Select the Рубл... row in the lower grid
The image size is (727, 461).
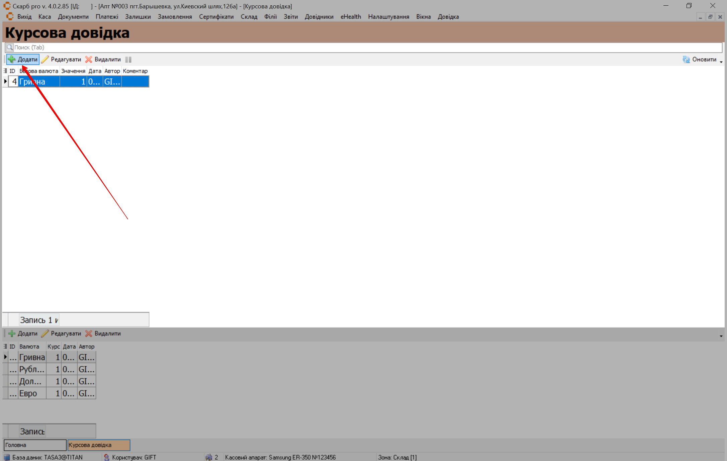(31, 369)
